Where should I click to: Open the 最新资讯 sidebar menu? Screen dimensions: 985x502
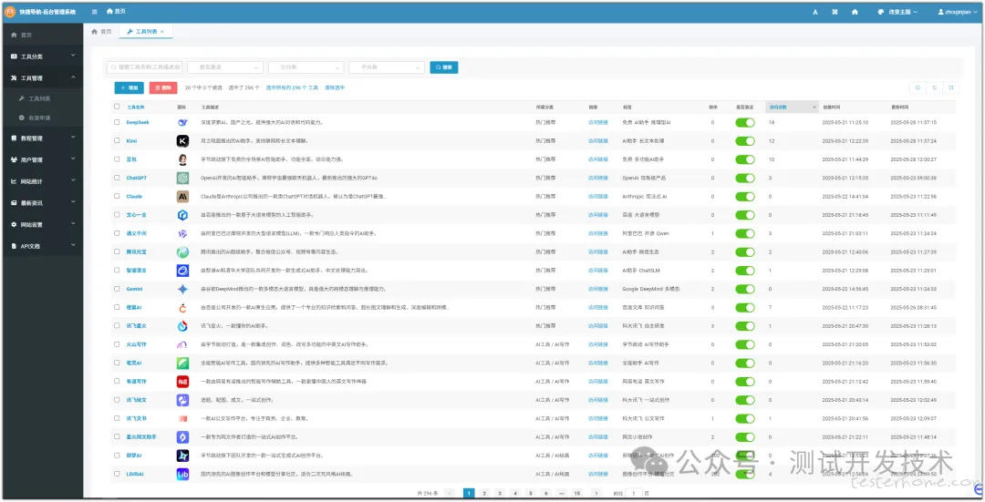43,203
